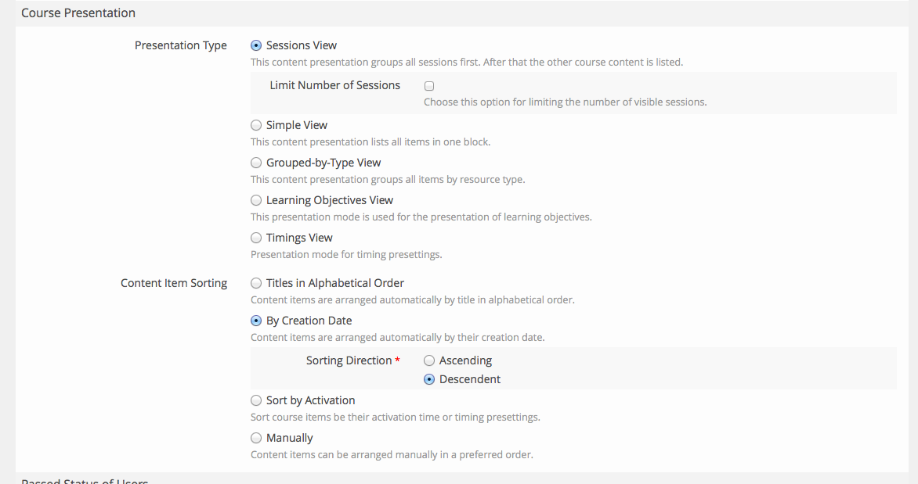The width and height of the screenshot is (918, 484).
Task: Choose the Simple View presentation type
Action: [x=256, y=125]
